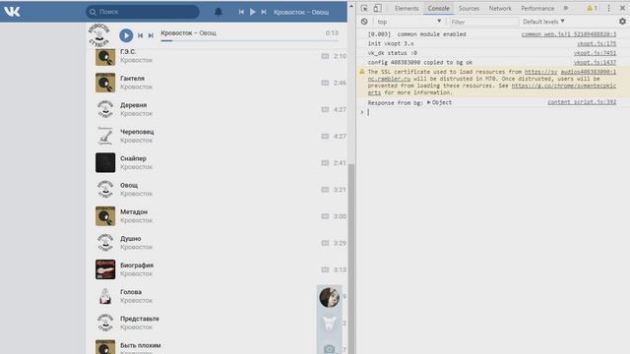Viewport: 630px width, 354px height.
Task: Seek on the track progress bar
Action: [x=249, y=40]
